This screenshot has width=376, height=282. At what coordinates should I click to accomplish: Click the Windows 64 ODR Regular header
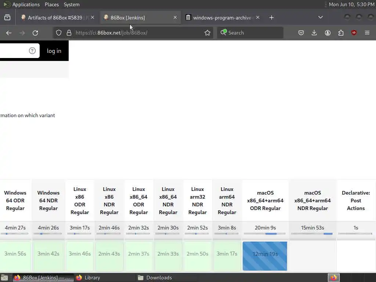point(15,200)
